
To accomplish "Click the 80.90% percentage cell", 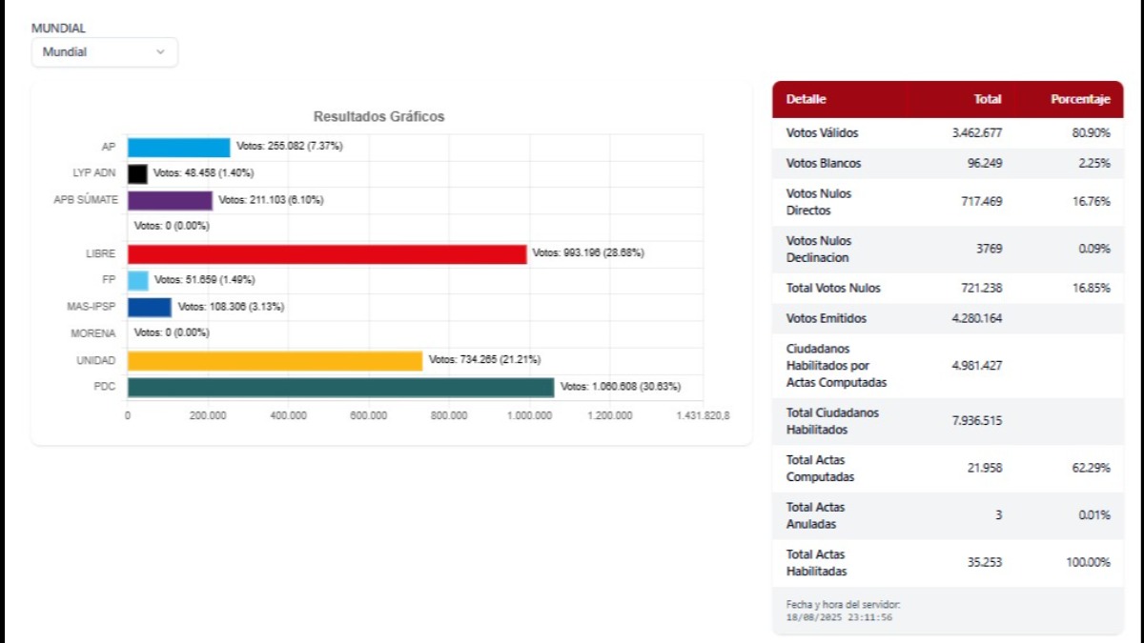I will click(1092, 132).
